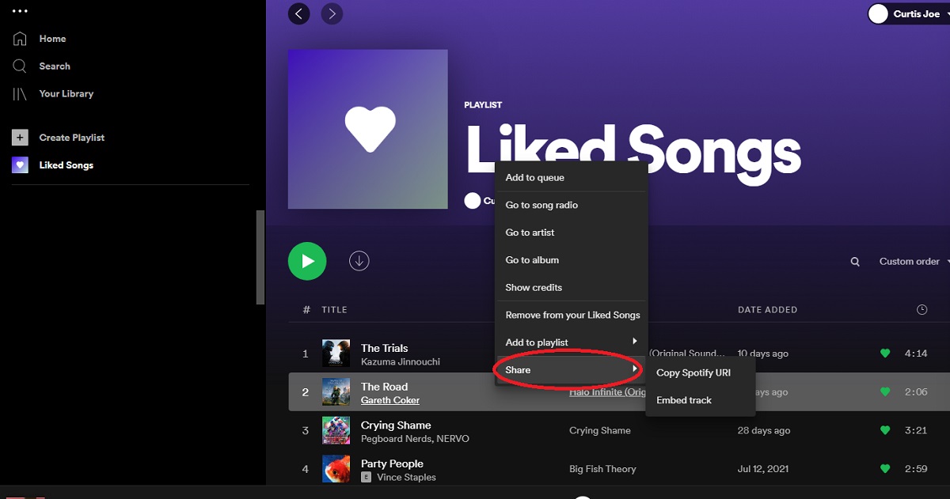Click the Create Playlist plus icon

point(20,138)
